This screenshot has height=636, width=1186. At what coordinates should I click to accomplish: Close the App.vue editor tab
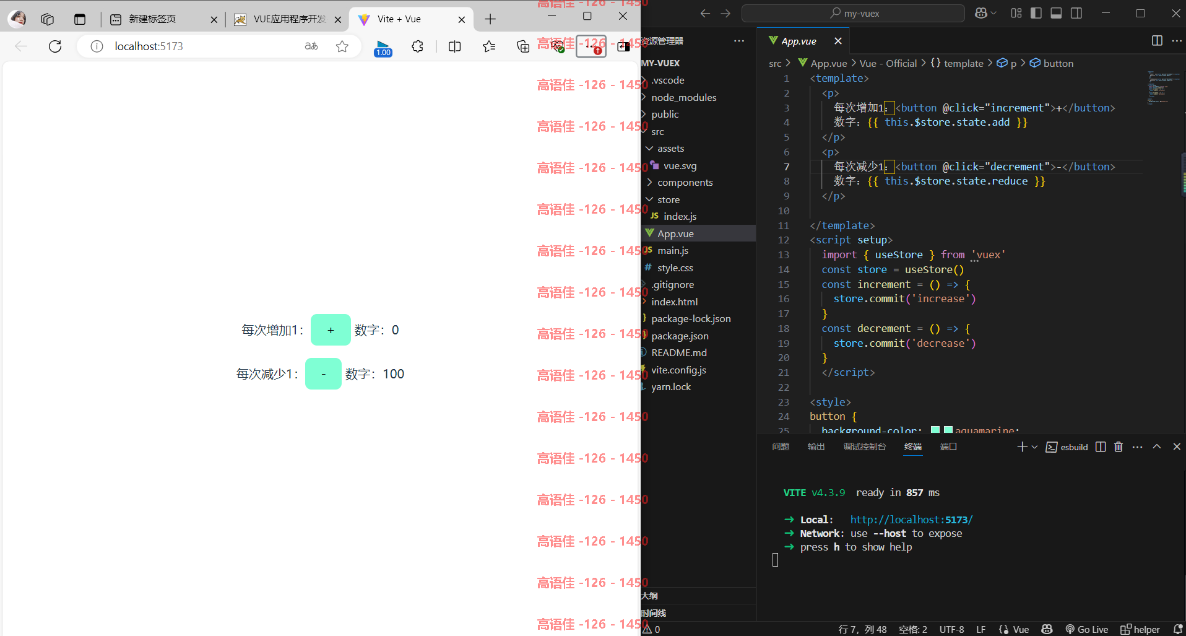pyautogui.click(x=838, y=41)
